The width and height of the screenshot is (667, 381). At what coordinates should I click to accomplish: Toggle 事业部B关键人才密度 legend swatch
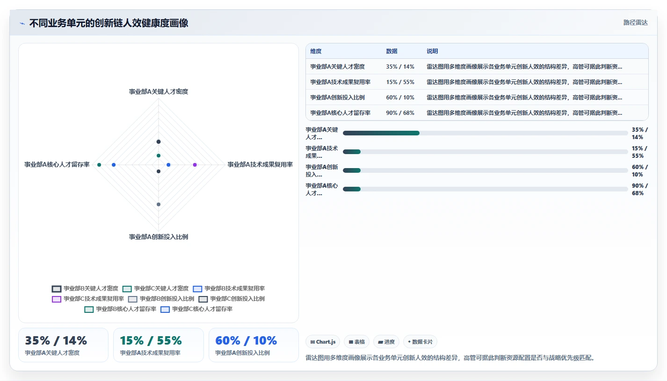coord(57,289)
